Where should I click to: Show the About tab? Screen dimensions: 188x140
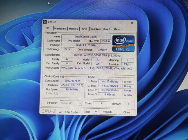coord(117,29)
